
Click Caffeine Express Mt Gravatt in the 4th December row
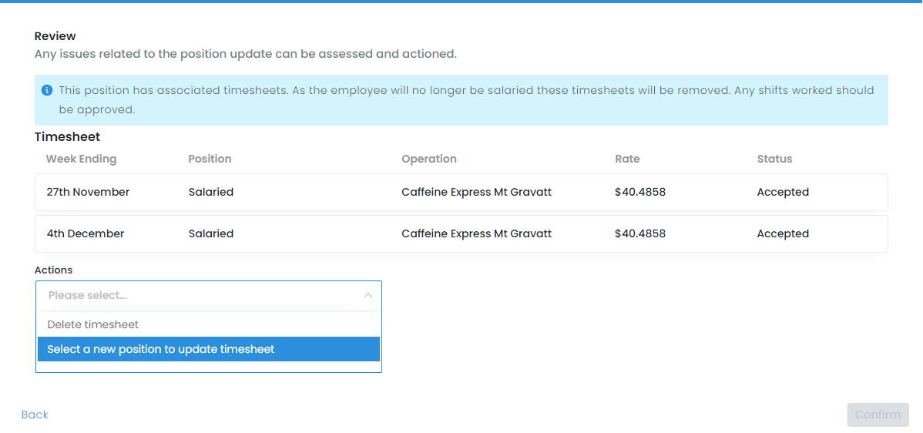476,233
